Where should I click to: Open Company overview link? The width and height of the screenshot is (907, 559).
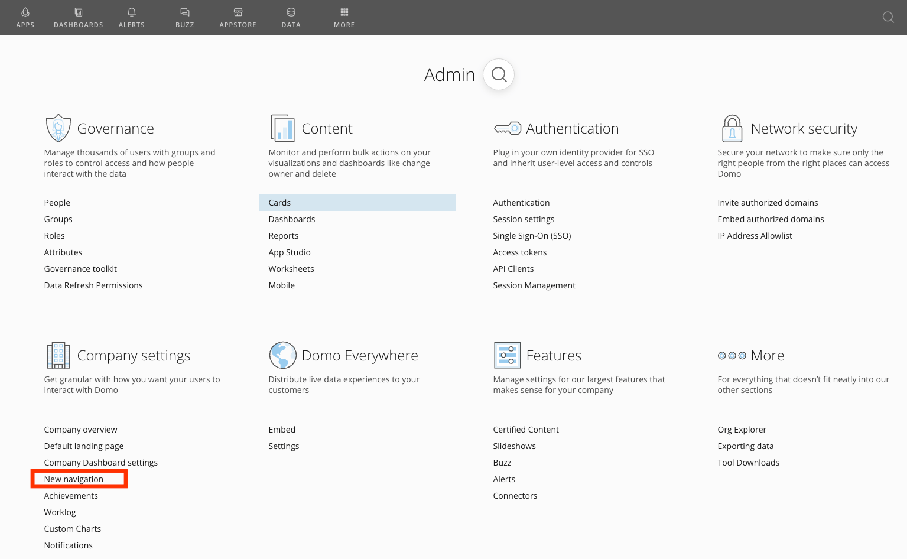[x=80, y=430]
